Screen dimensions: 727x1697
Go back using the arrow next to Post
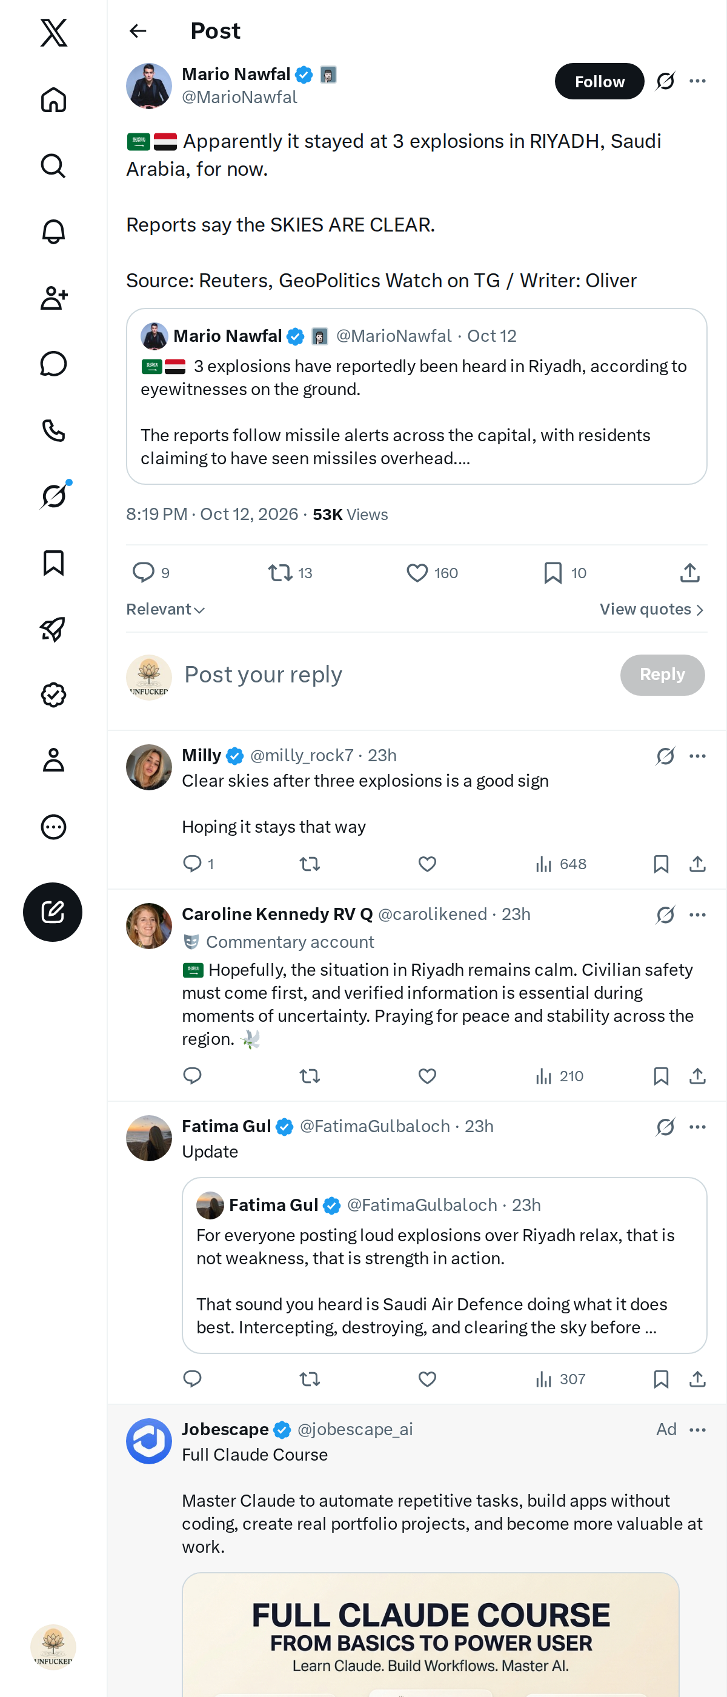[x=138, y=31]
